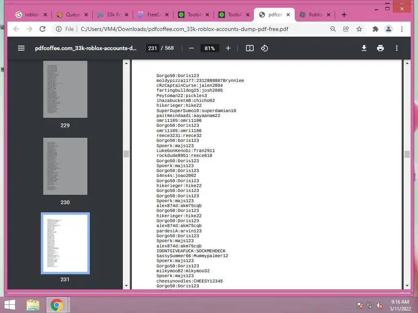The image size is (418, 313).
Task: Zoom out with the minus button
Action: tap(191, 48)
